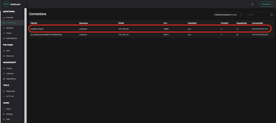Click the info icon in top bar
The width and height of the screenshot is (276, 123).
click(252, 4)
